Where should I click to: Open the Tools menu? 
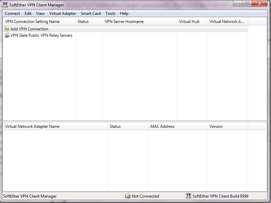[110, 13]
